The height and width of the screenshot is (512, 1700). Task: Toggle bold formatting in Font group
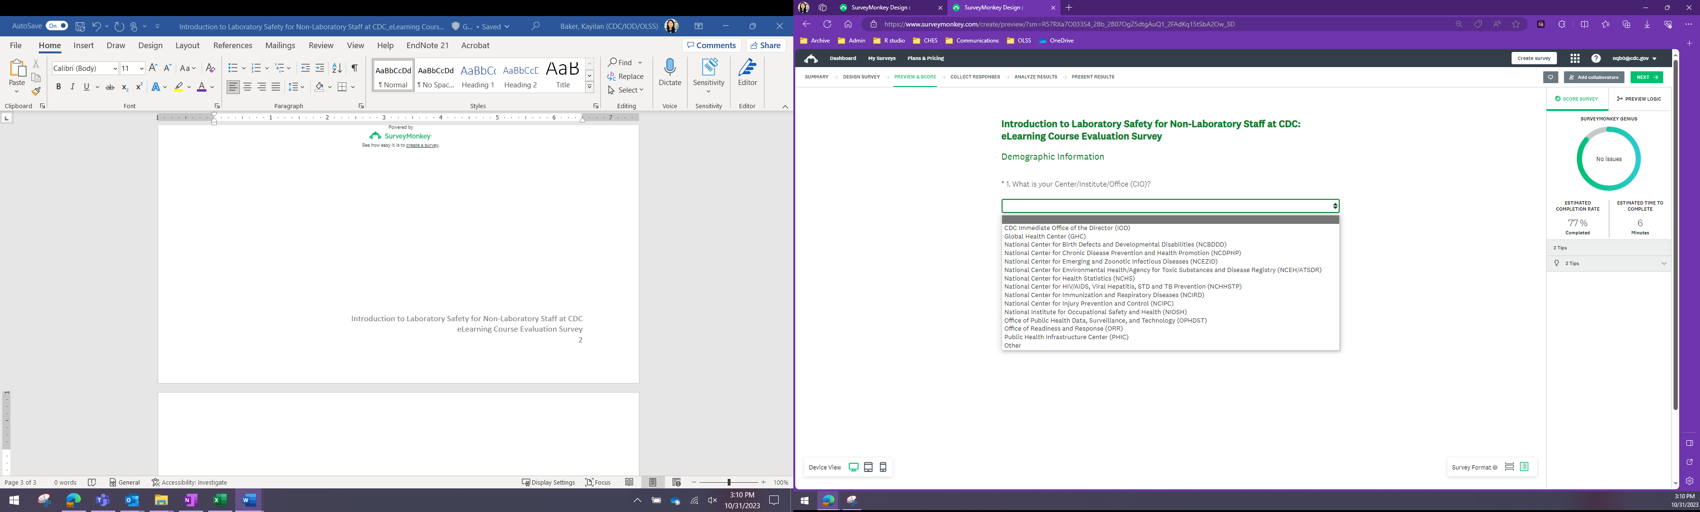(x=59, y=87)
